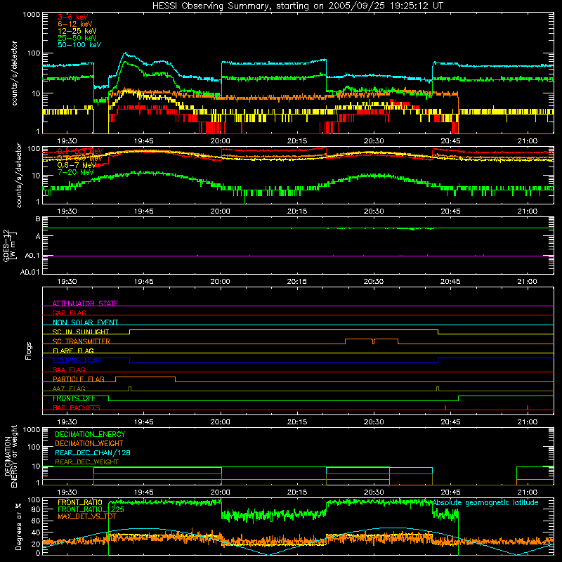
Task: Click the Absolute geomagnetic latitude label
Action: [x=485, y=502]
